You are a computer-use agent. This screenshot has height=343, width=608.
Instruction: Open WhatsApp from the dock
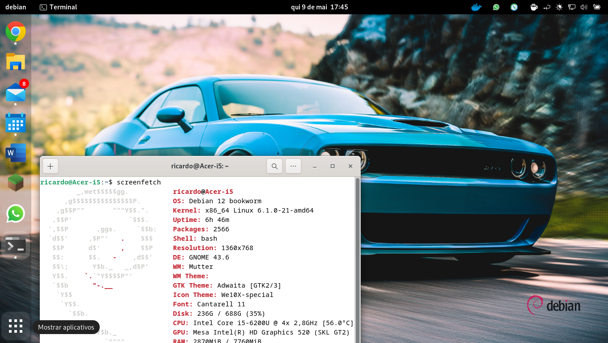point(16,213)
